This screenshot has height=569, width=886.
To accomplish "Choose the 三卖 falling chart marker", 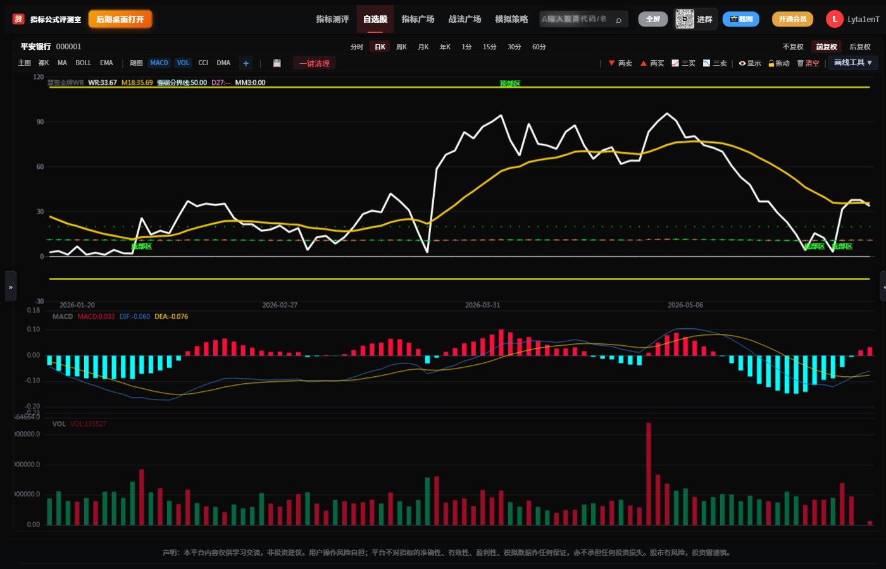I will pos(715,63).
